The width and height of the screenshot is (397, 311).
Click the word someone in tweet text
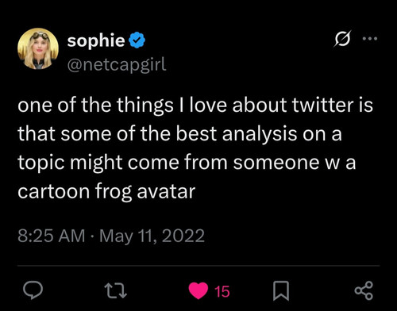tap(276, 163)
